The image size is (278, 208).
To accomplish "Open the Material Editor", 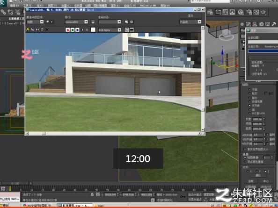I will (241, 12).
